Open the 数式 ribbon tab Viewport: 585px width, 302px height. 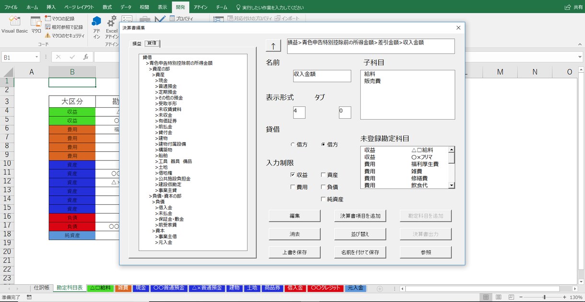tap(107, 7)
